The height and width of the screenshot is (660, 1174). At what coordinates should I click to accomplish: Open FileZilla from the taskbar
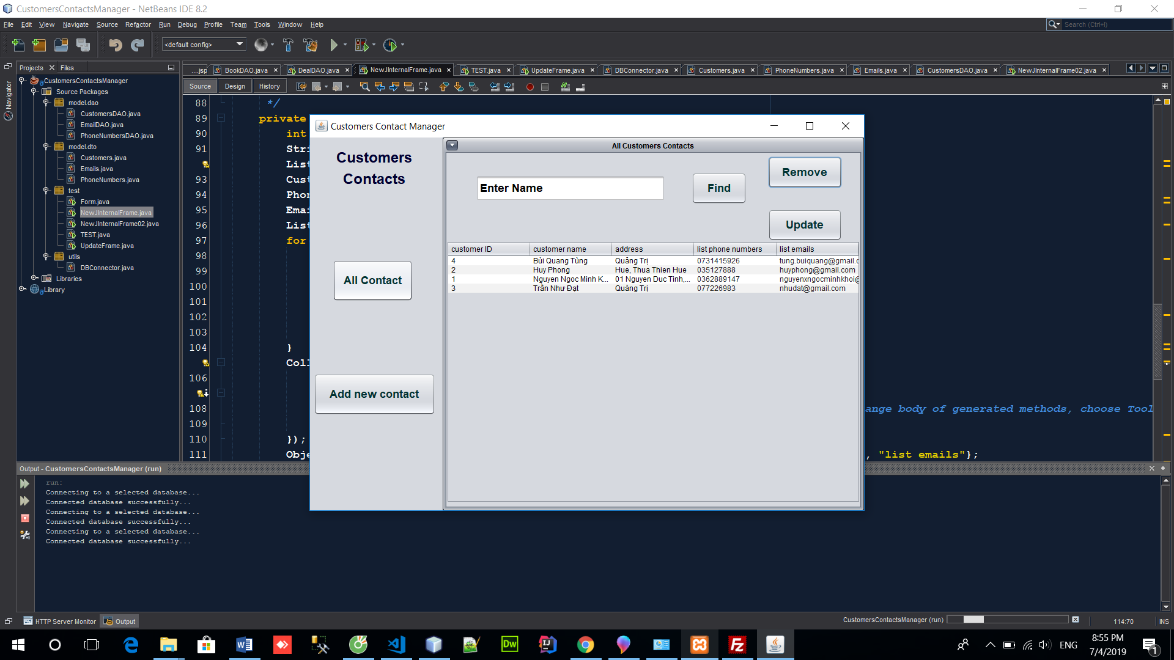[x=737, y=645]
